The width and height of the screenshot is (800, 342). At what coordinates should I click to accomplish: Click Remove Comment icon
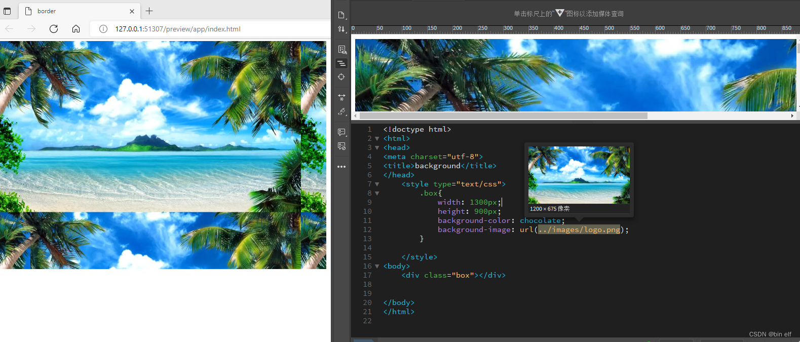(342, 146)
